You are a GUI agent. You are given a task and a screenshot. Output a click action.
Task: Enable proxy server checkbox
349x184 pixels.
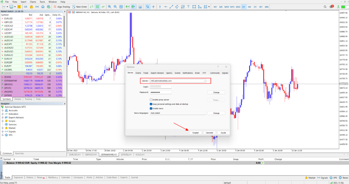tap(151, 100)
